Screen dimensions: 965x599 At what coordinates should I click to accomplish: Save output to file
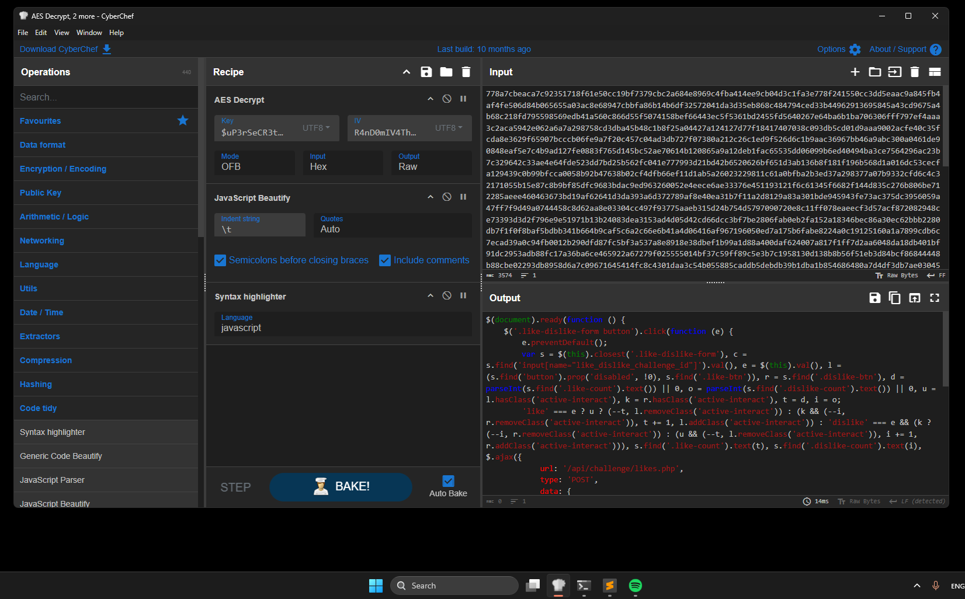coord(874,298)
